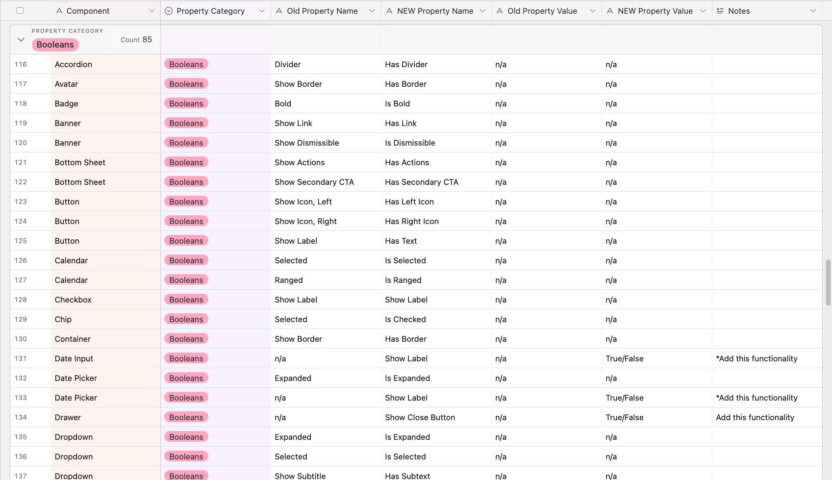Select the Container component cell
Screen dimensions: 832x480
pyautogui.click(x=105, y=339)
